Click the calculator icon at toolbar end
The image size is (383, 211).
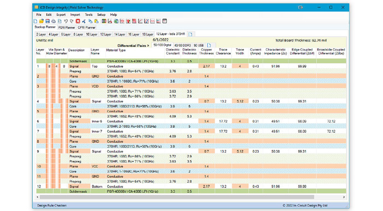click(165, 21)
